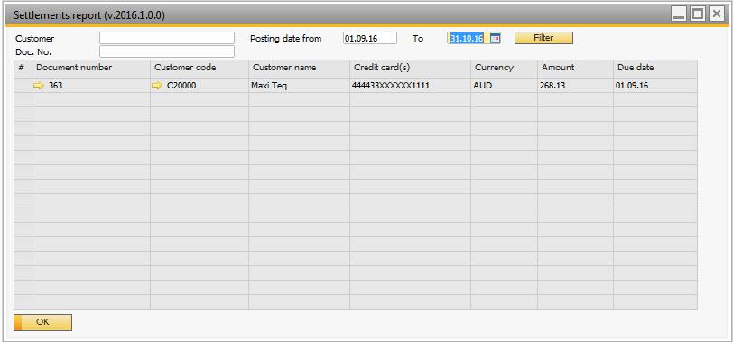Click the OK button
Screen dimensions: 733x342
coord(42,322)
